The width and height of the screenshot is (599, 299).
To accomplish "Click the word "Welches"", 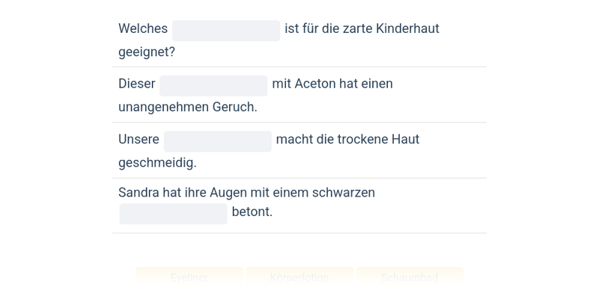I will 143,29.
